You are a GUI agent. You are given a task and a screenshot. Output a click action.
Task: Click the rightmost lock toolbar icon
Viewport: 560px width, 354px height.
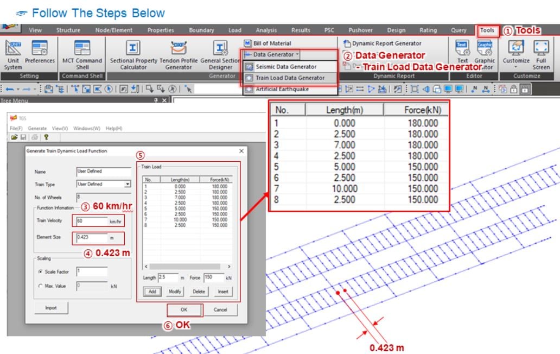click(x=525, y=89)
